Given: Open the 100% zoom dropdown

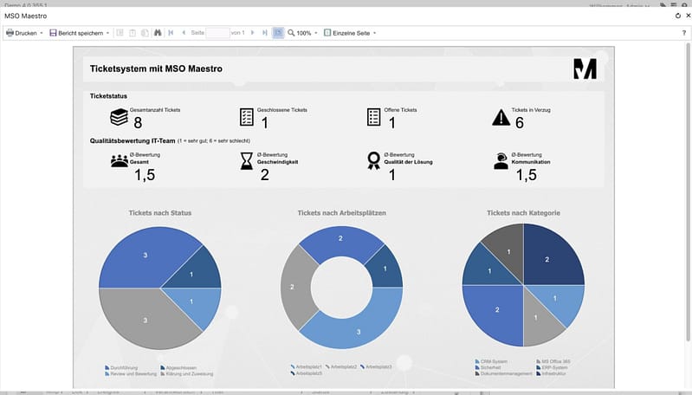Looking at the screenshot, I should (x=303, y=33).
